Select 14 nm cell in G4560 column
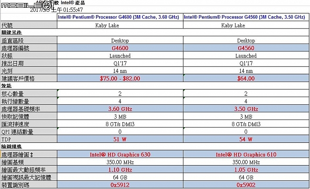Screen dimensions: 310x189 pos(246,71)
